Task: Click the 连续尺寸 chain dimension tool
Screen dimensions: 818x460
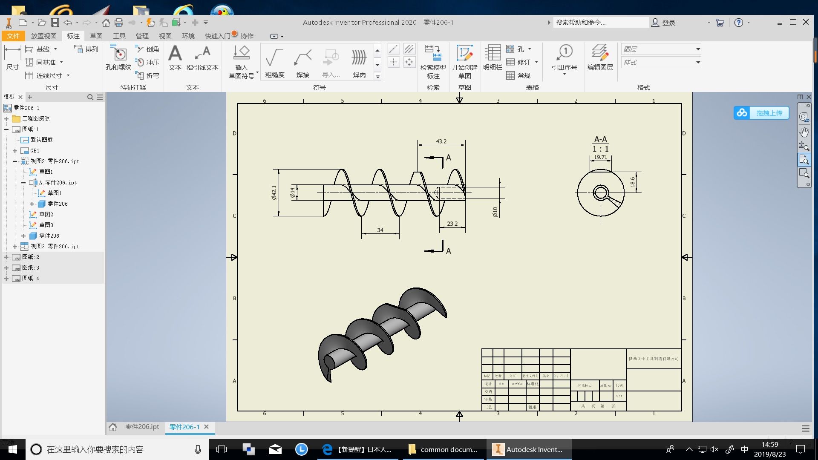Action: pyautogui.click(x=44, y=75)
